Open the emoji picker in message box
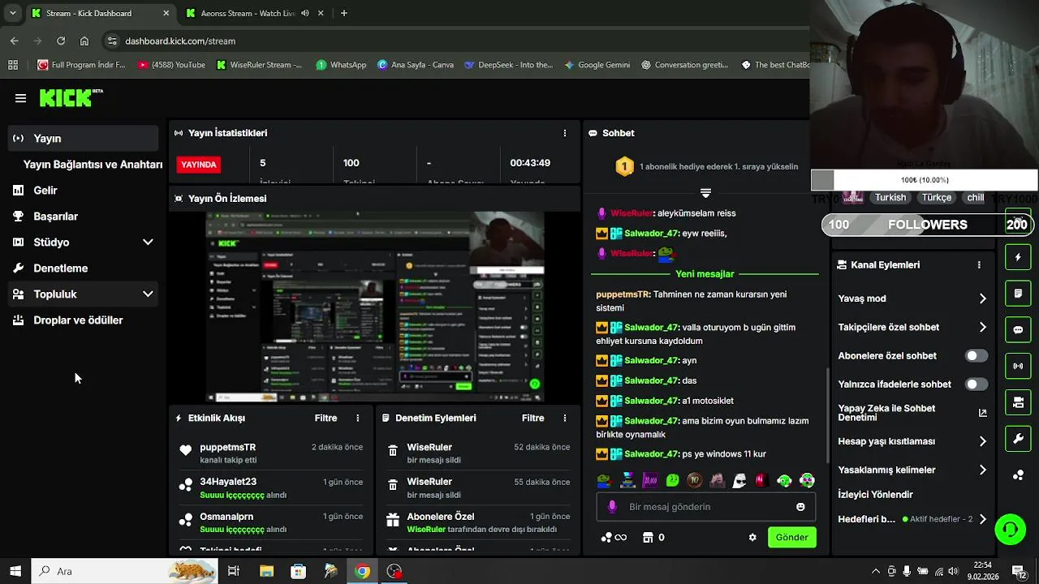Screen dimensions: 1039x584 (800, 506)
